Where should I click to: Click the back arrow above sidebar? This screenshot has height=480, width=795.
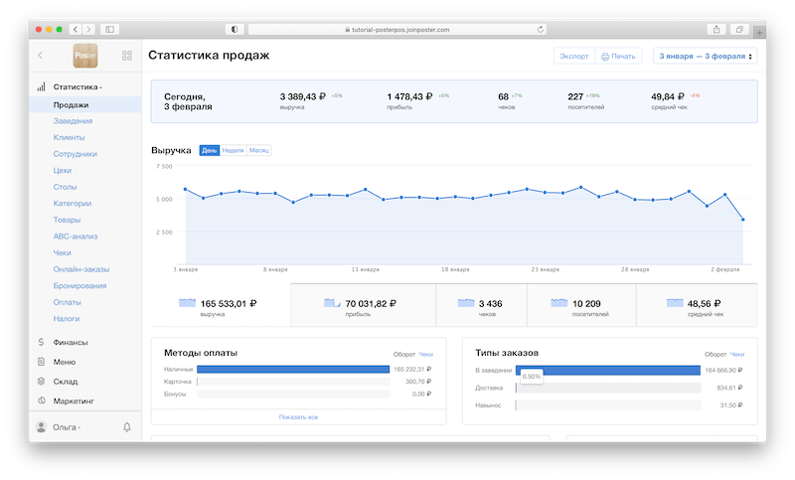pyautogui.click(x=41, y=57)
